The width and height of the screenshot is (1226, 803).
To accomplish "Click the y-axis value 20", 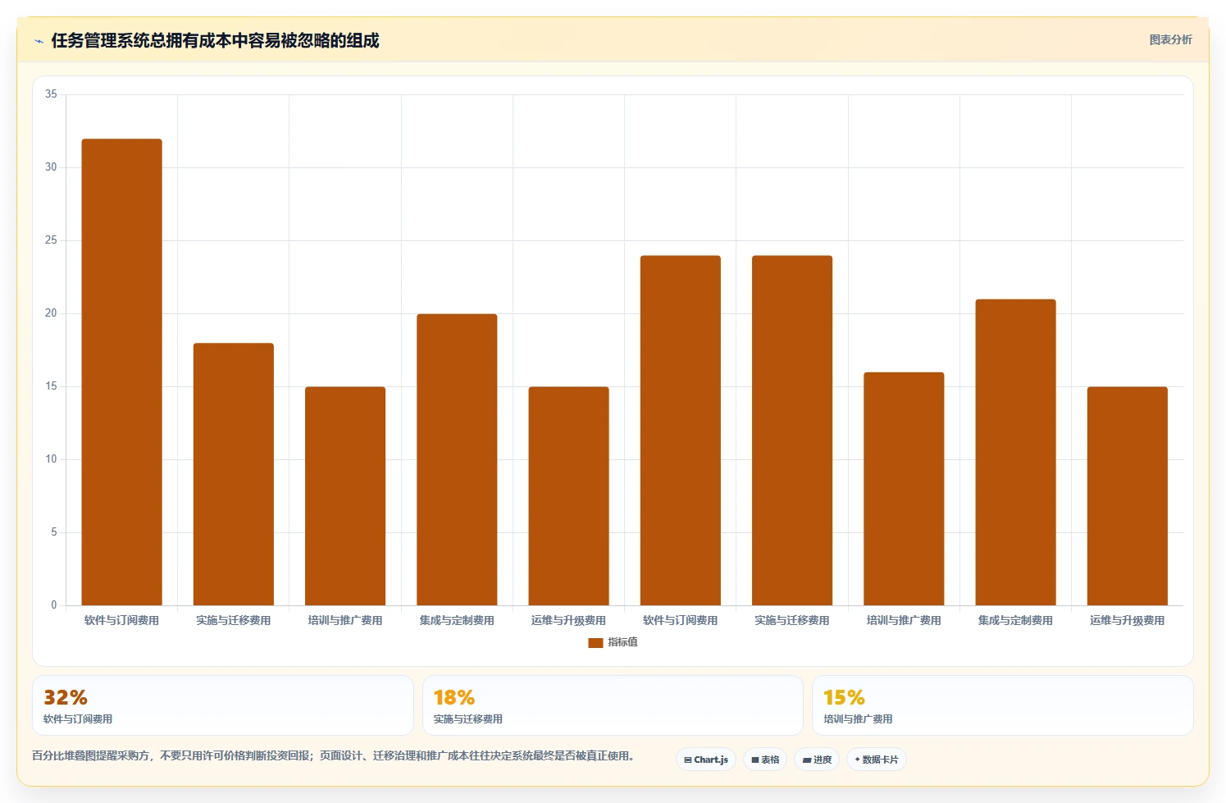I will (51, 313).
